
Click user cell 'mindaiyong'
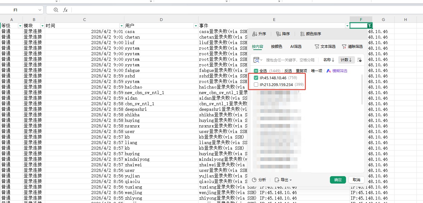point(161,159)
